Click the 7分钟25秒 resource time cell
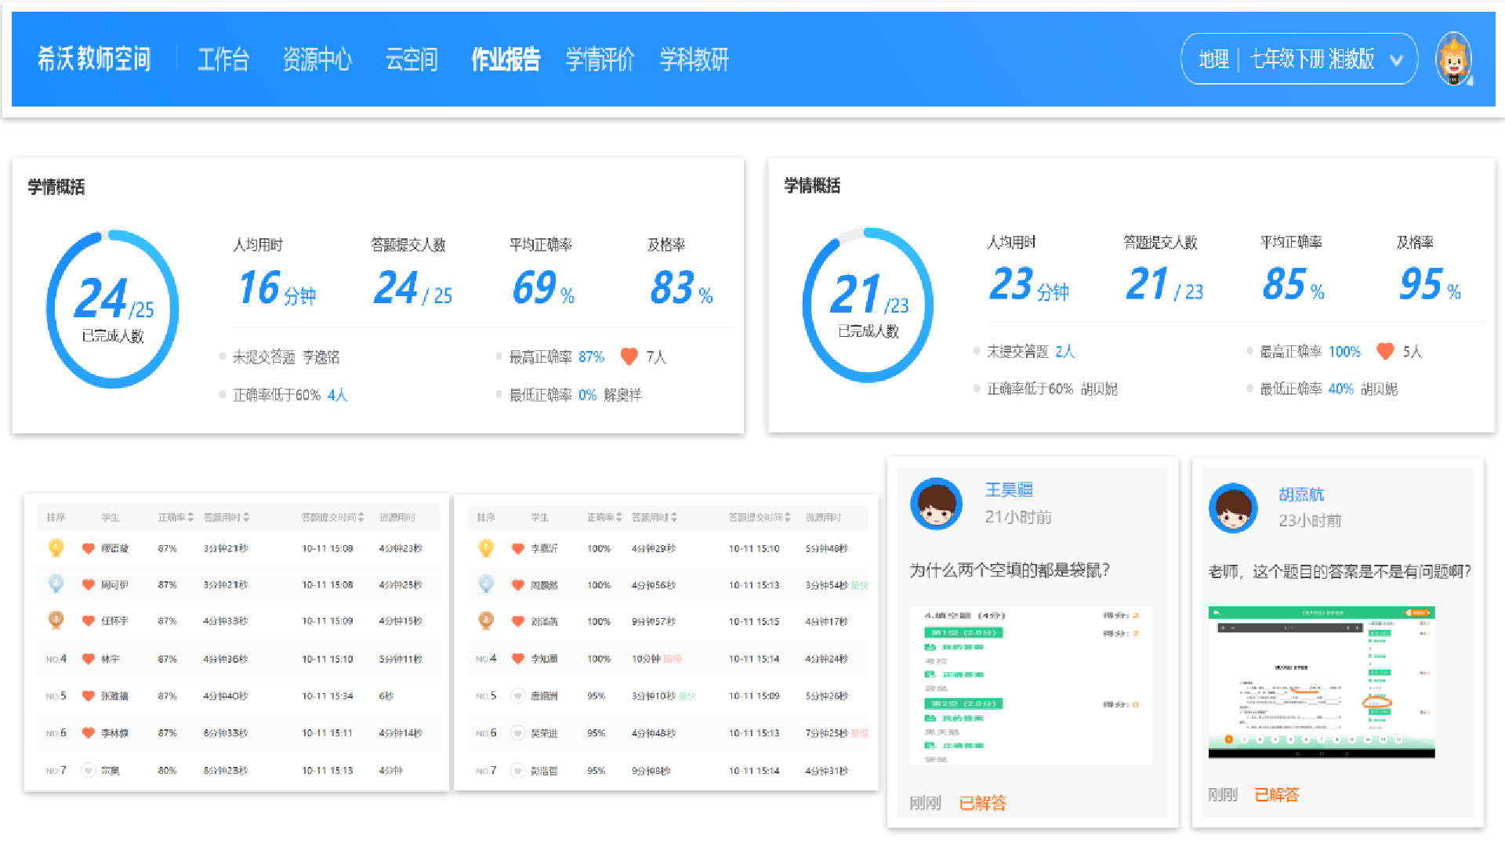The width and height of the screenshot is (1505, 846). 827,733
